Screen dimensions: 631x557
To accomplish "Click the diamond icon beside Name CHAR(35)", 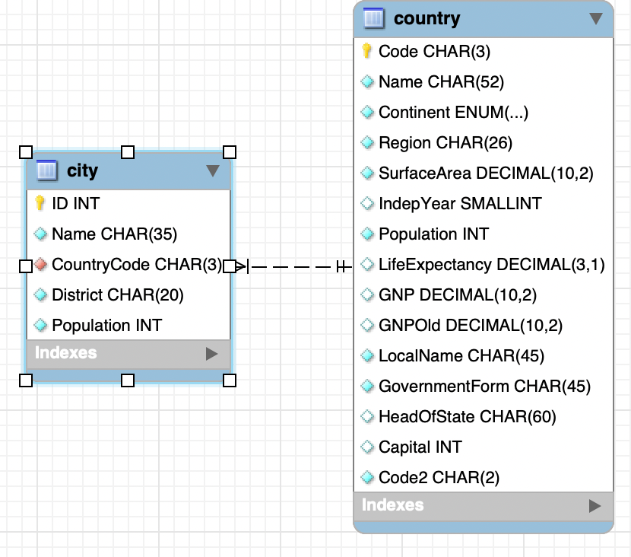I will pos(40,234).
